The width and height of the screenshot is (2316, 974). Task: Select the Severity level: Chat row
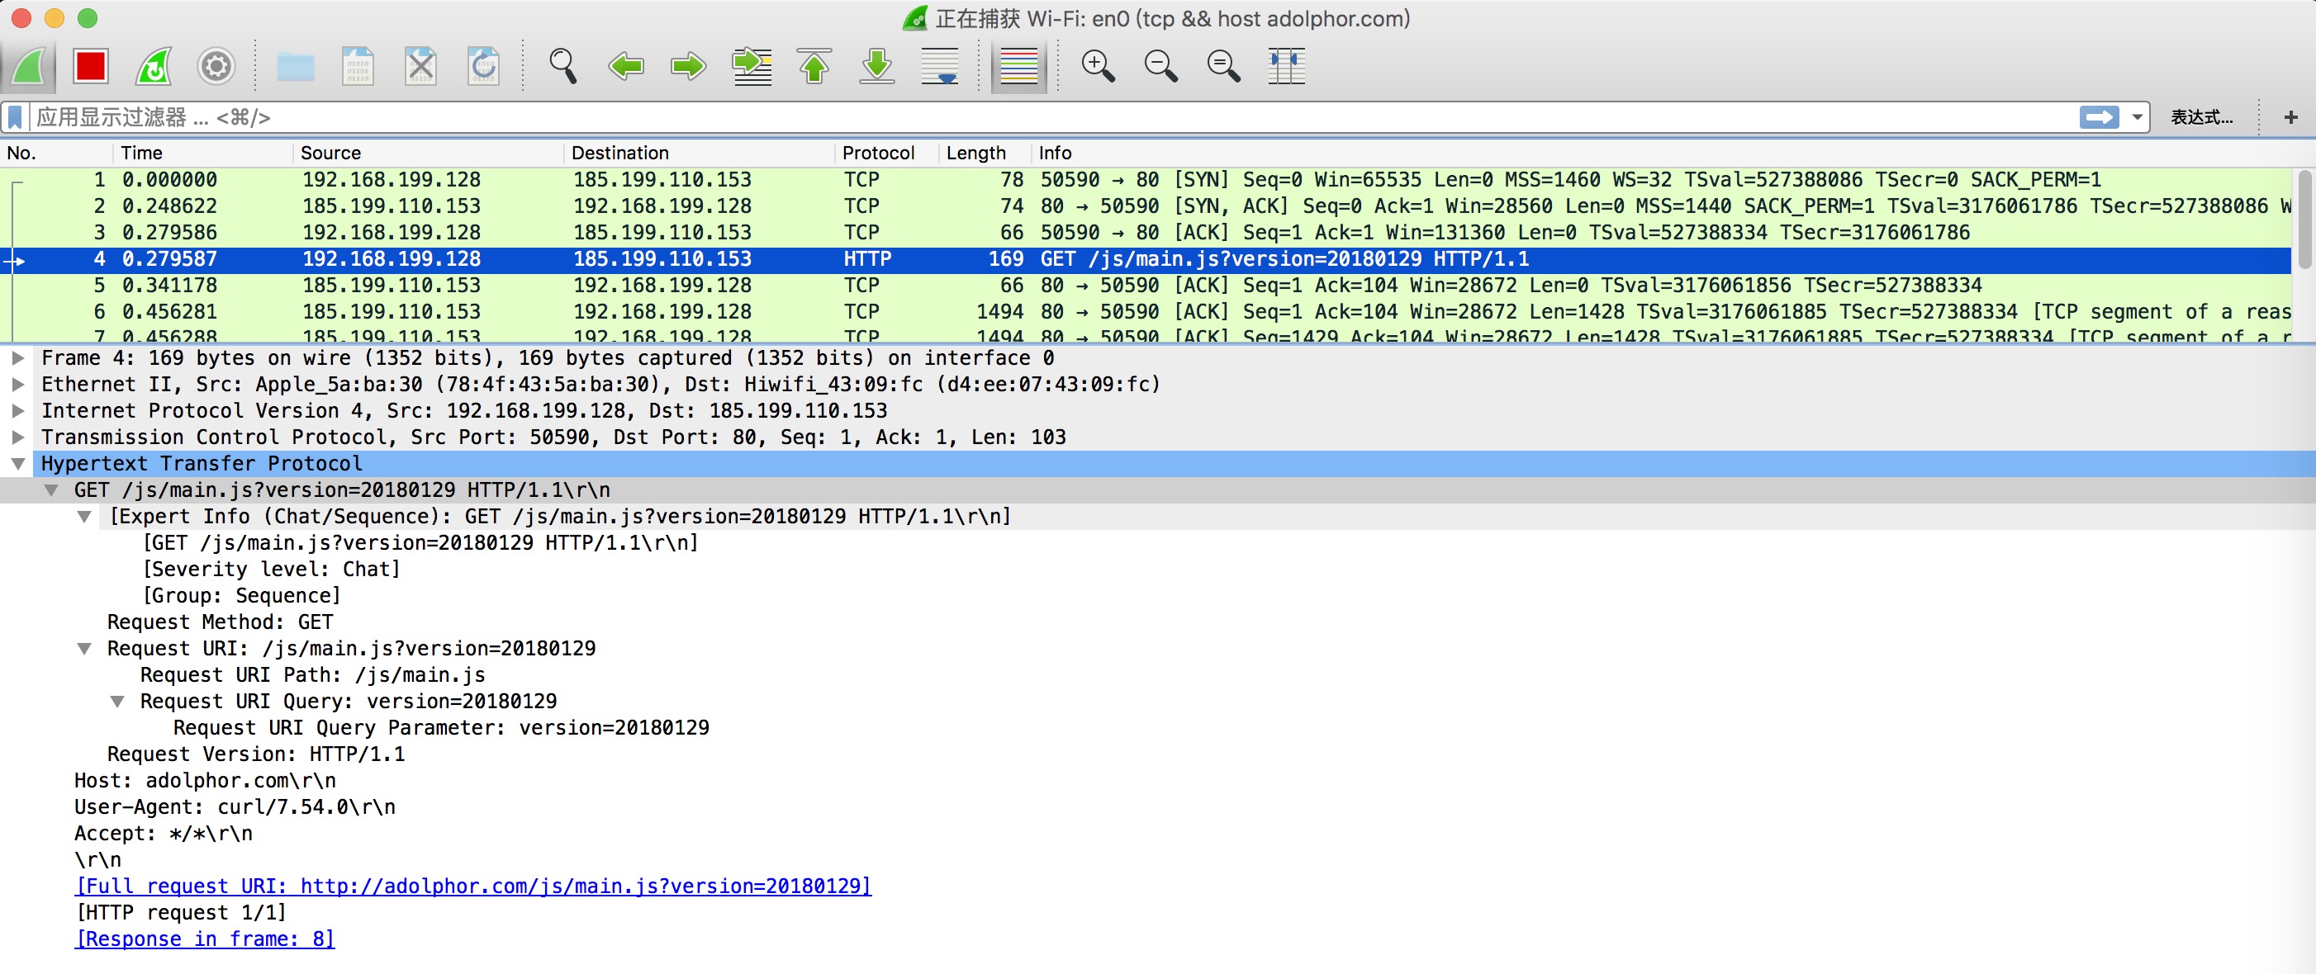click(x=272, y=570)
